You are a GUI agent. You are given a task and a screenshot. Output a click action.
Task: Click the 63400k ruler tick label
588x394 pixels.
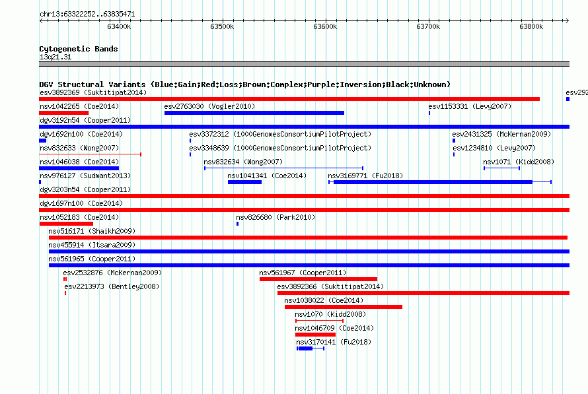click(x=119, y=26)
